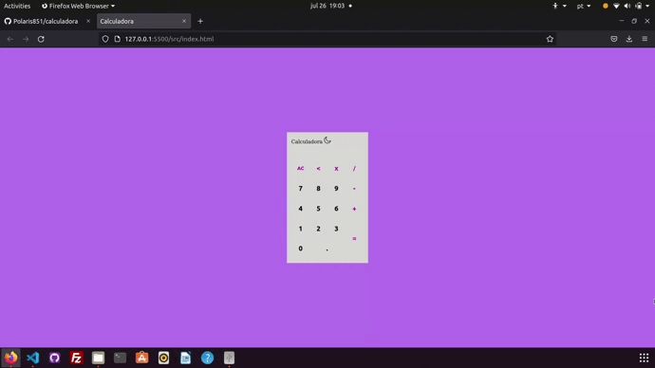
Task: Open FileZilla from the dock
Action: pyautogui.click(x=76, y=358)
